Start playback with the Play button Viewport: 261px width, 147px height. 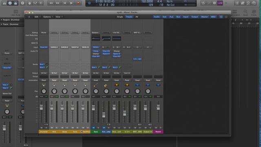[x=71, y=3]
